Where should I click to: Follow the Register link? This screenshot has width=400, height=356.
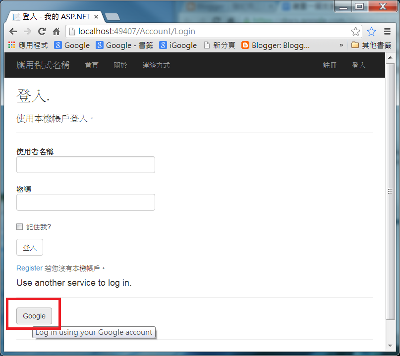click(x=29, y=268)
